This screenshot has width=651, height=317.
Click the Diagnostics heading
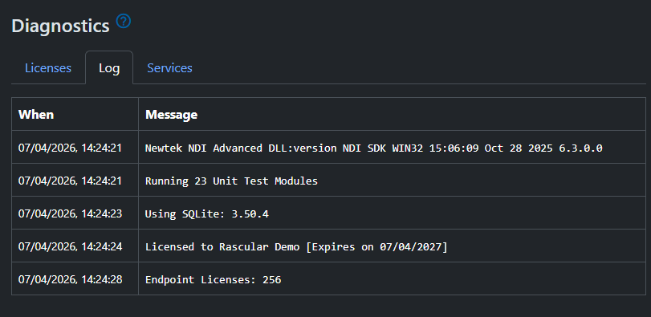pyautogui.click(x=61, y=26)
